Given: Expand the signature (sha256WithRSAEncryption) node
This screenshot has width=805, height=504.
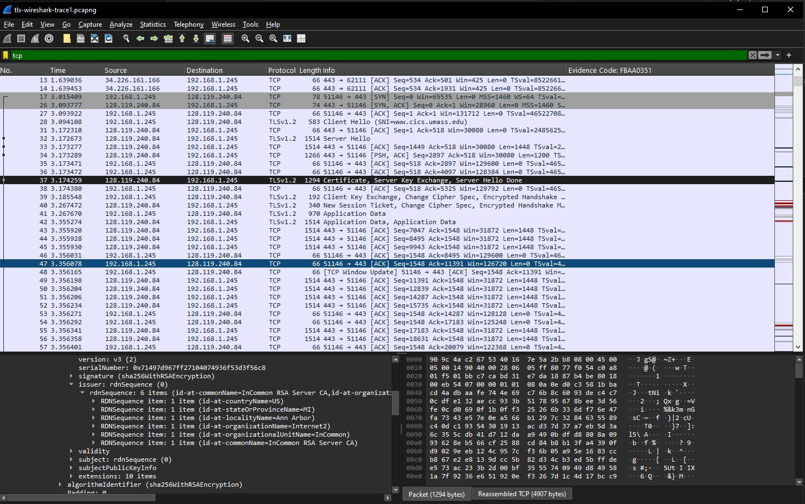Looking at the screenshot, I should click(x=71, y=376).
